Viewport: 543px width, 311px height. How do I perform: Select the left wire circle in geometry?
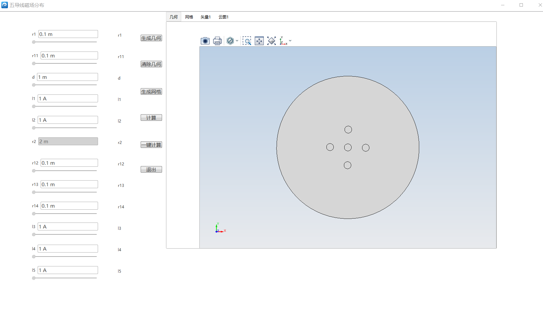pyautogui.click(x=330, y=147)
